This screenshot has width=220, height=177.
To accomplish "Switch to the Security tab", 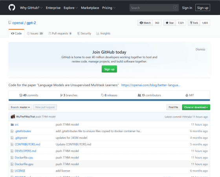I will point(84,33).
